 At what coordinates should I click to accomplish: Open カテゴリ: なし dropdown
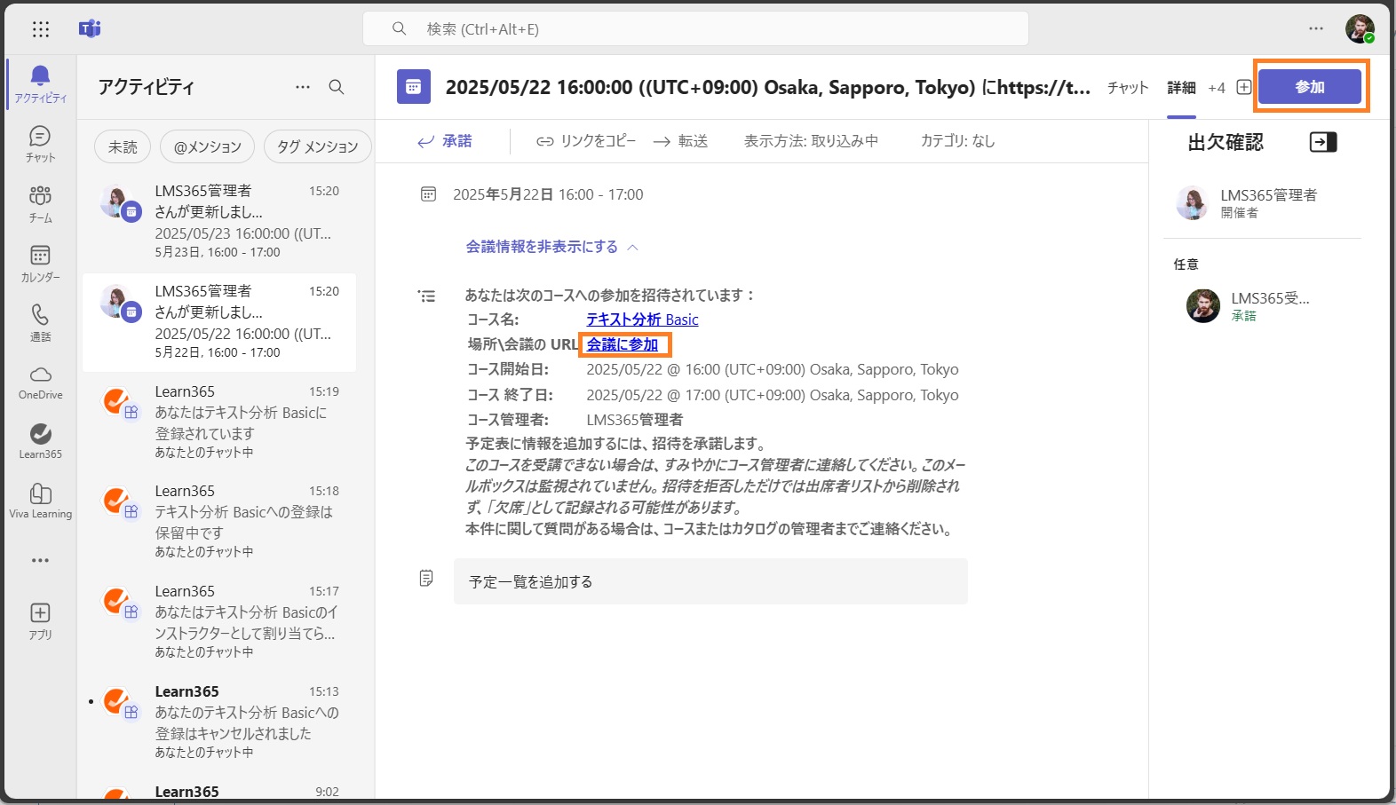coord(957,141)
